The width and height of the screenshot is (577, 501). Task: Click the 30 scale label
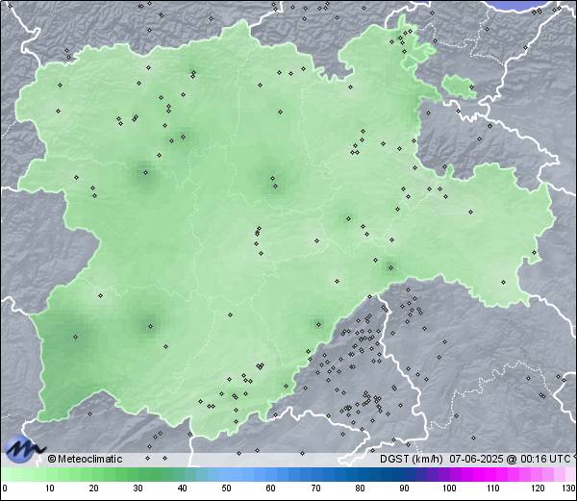click(x=138, y=488)
